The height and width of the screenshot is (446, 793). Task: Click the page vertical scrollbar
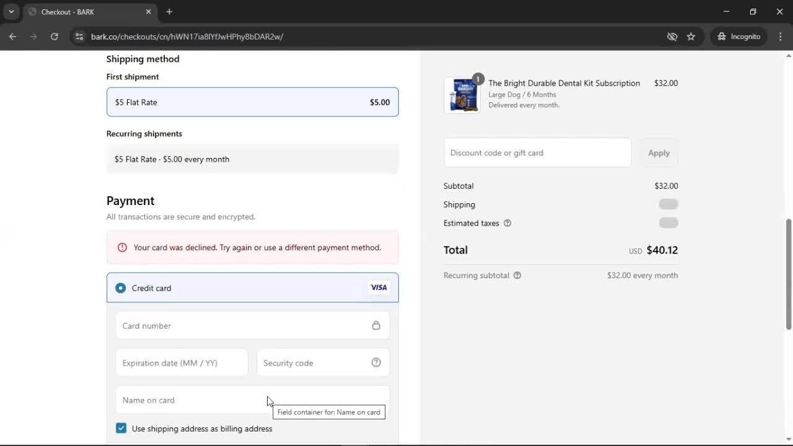(x=789, y=274)
